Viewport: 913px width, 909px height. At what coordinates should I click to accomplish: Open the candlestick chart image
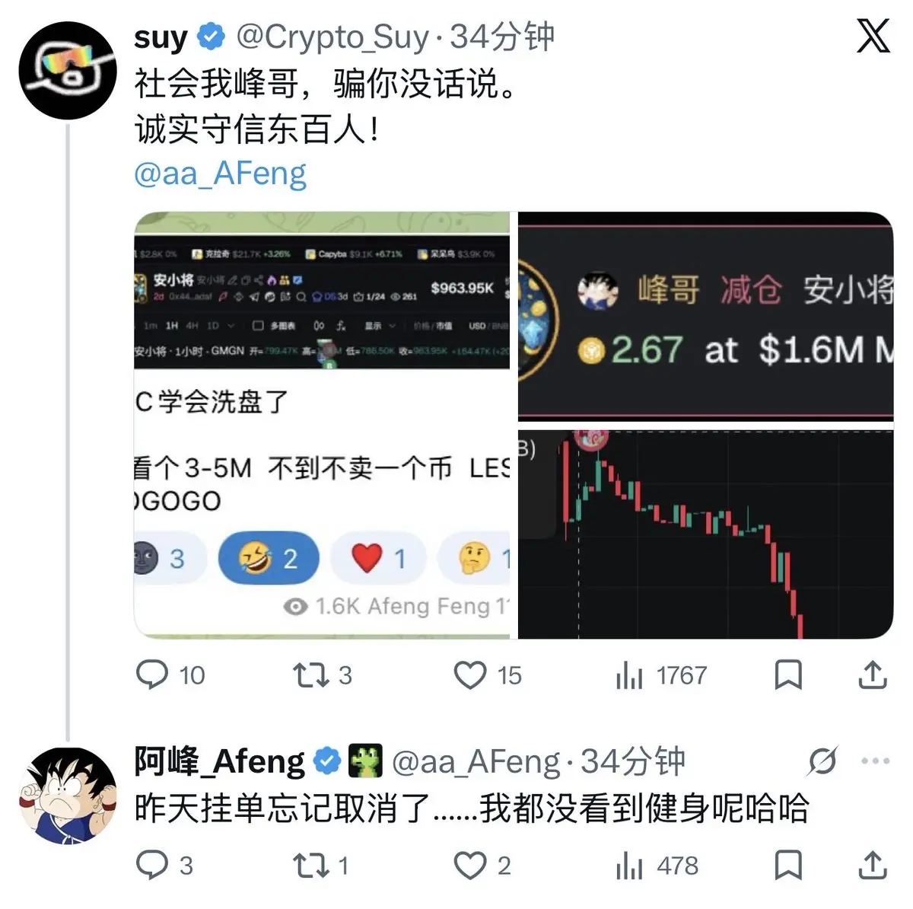(705, 533)
